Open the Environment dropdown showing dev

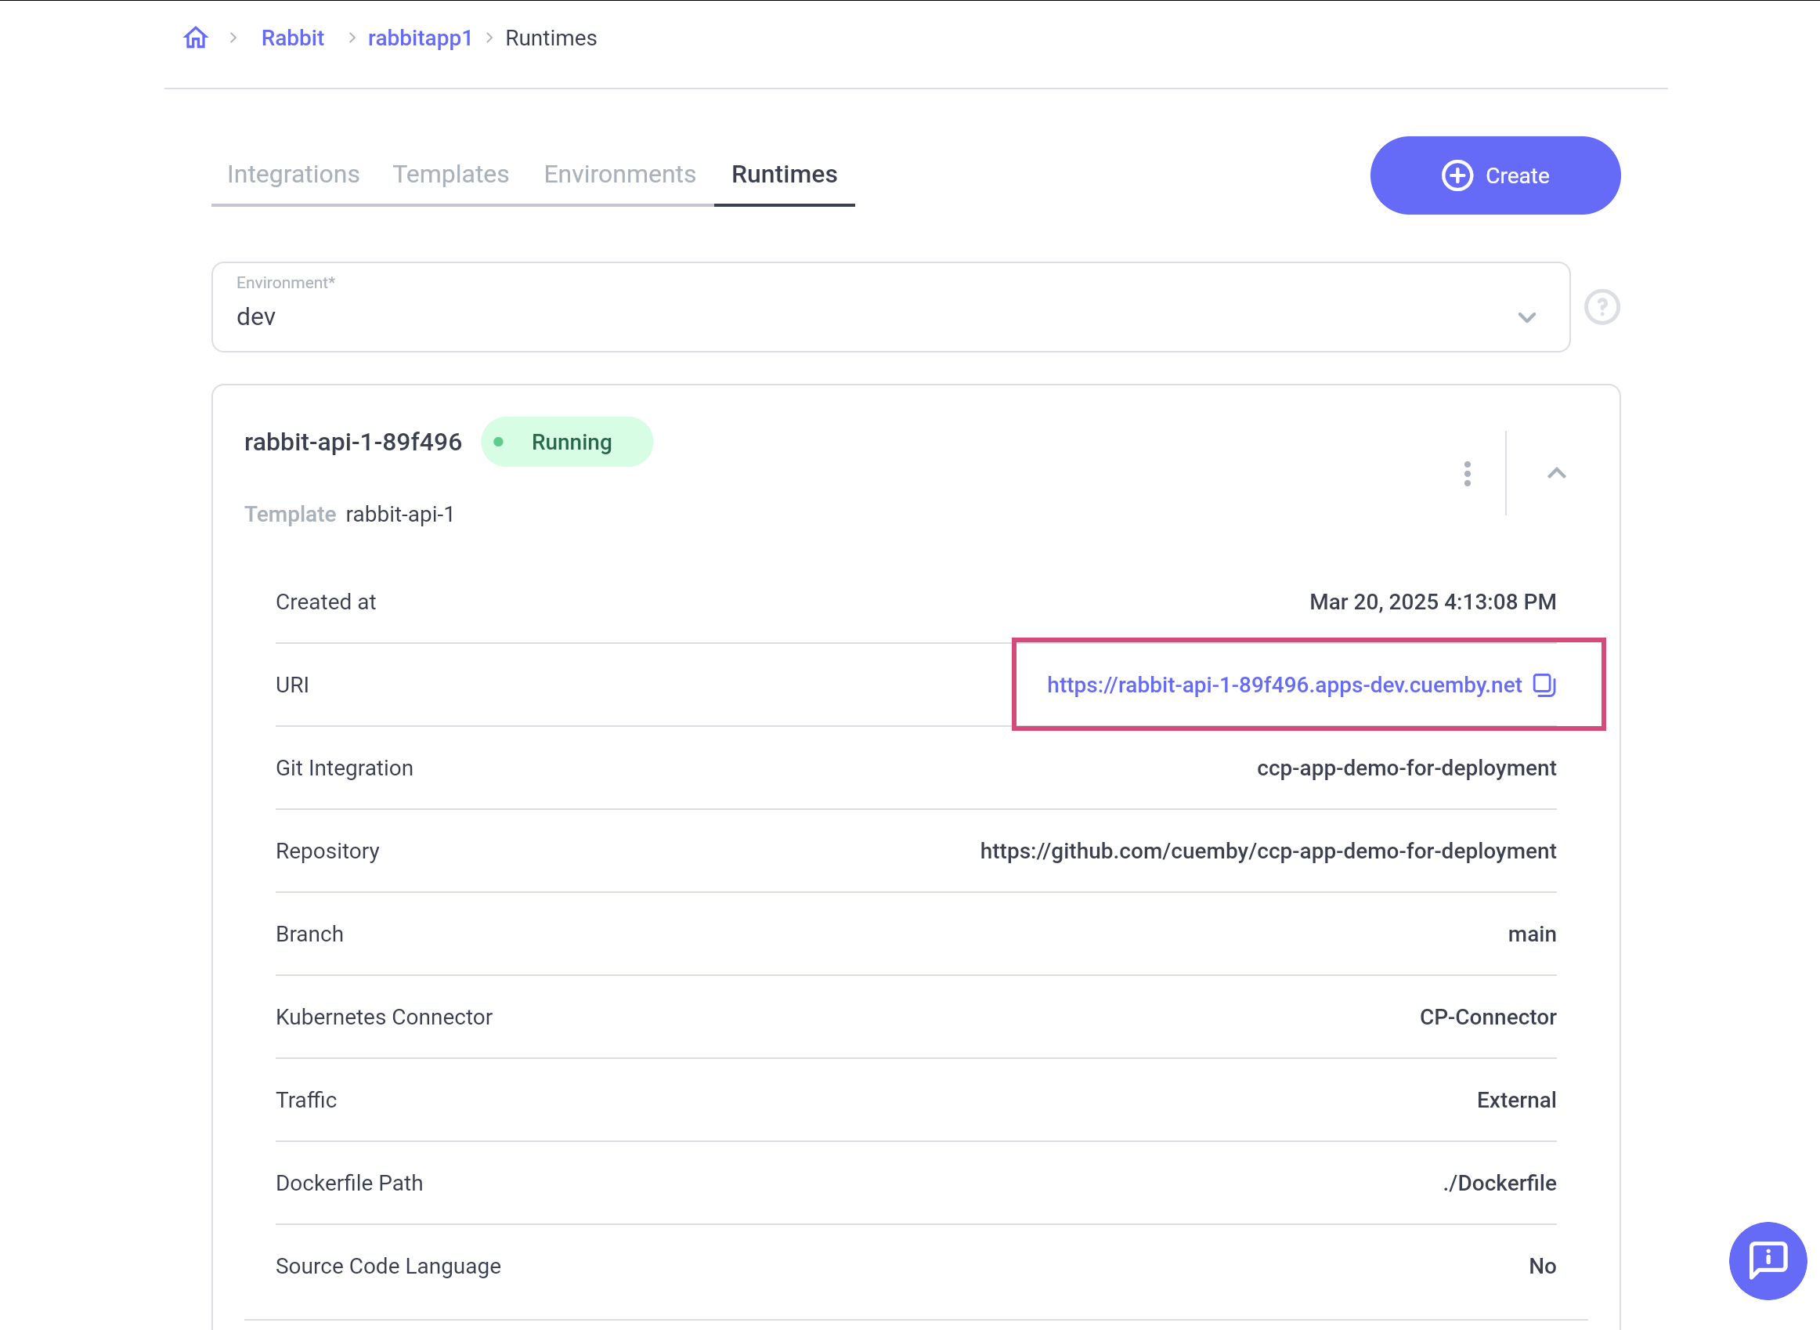1526,317
